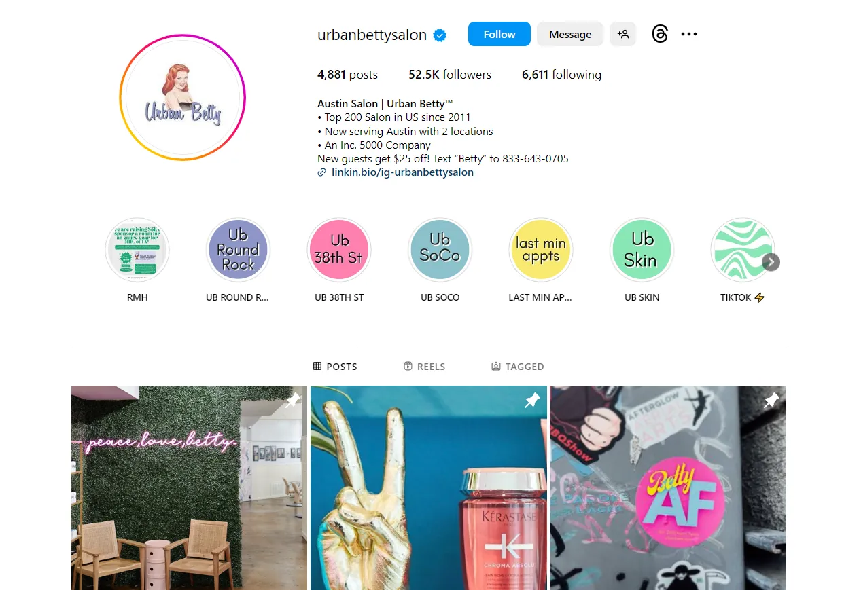Open the UB 38th St story highlight
842x590 pixels.
(x=339, y=250)
